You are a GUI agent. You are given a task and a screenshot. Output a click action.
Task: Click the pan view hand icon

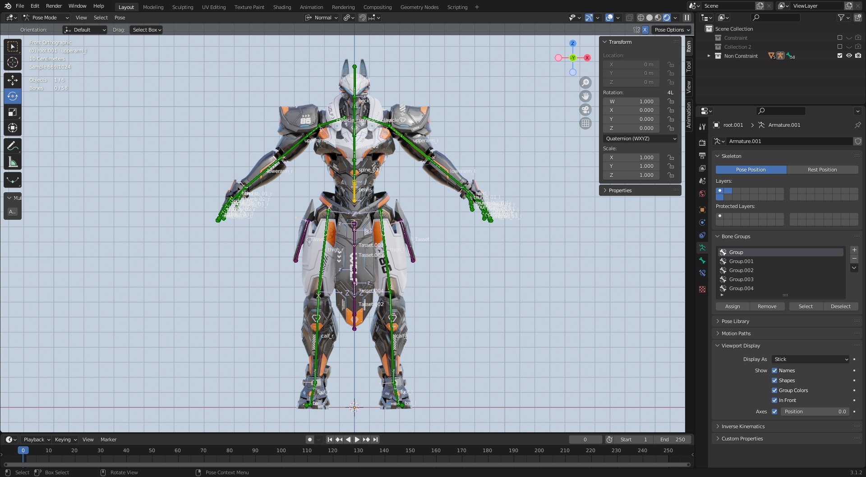tap(585, 96)
